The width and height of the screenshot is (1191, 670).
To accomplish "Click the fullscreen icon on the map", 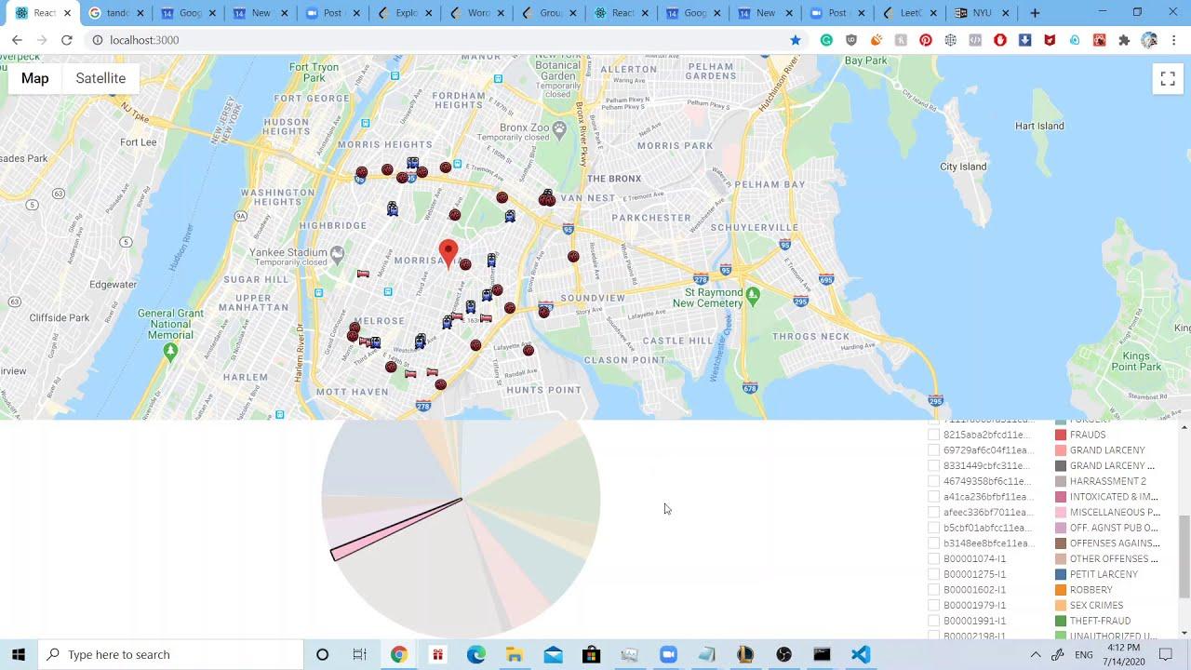I will click(x=1168, y=78).
